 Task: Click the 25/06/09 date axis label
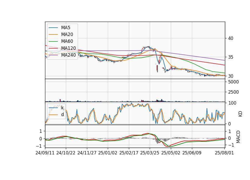[192, 153]
